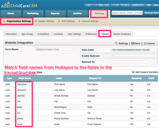Switch to the Age Groups tab

[27, 34]
